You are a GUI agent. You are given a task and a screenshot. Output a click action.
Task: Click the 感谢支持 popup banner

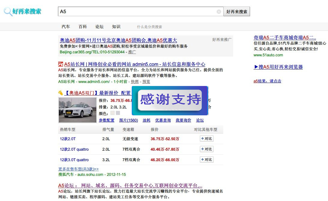170,100
